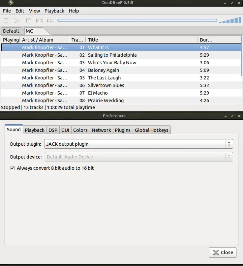
Task: Open the View menu
Action: pyautogui.click(x=34, y=11)
